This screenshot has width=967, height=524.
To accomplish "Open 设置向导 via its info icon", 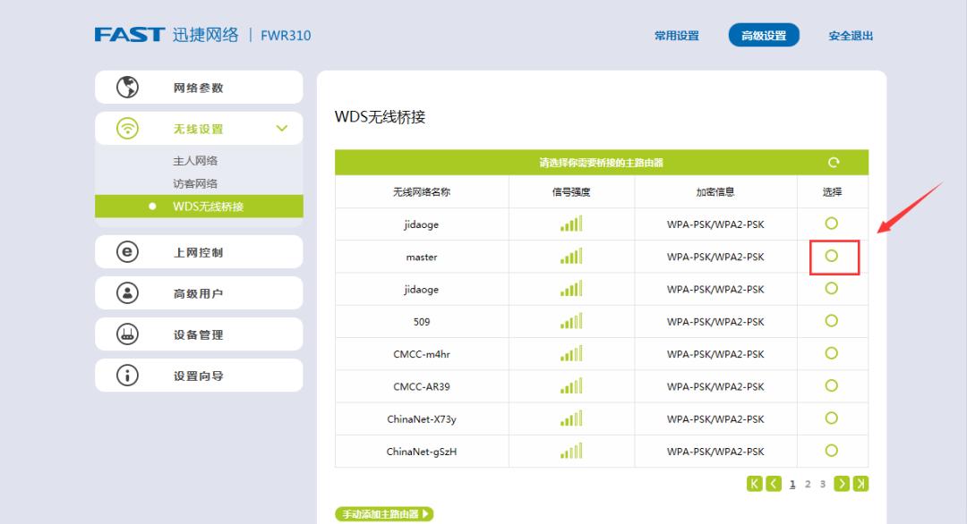I will click(128, 375).
